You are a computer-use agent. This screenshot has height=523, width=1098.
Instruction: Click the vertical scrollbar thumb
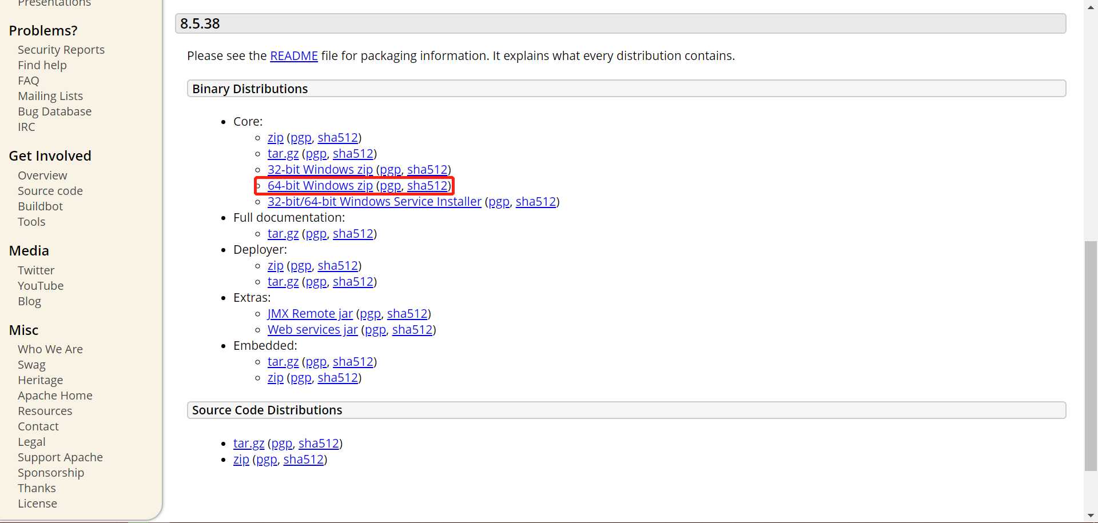(1091, 356)
